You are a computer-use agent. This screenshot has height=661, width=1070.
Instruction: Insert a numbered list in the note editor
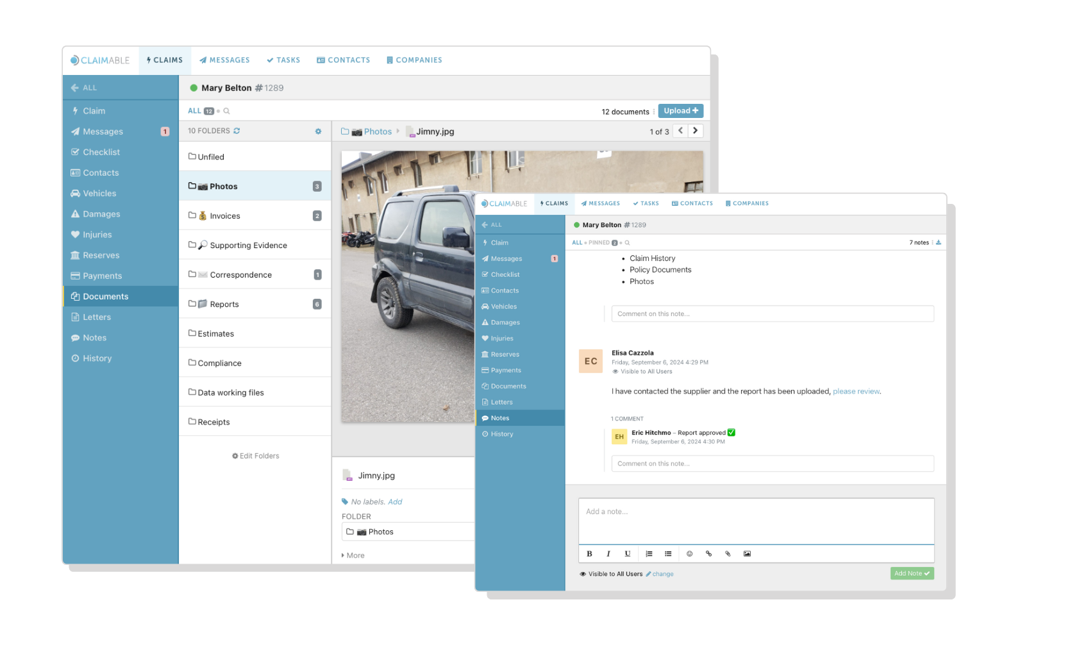[x=649, y=554]
